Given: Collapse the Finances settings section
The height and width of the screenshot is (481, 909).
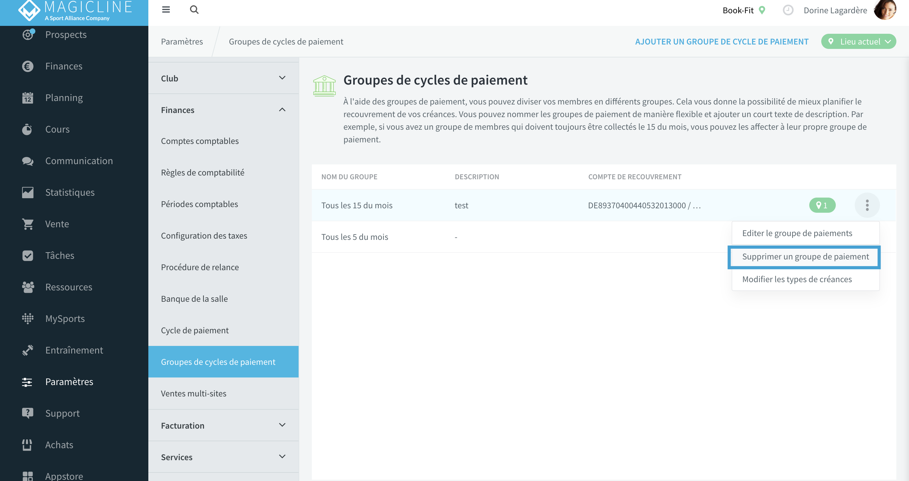Looking at the screenshot, I should 223,110.
